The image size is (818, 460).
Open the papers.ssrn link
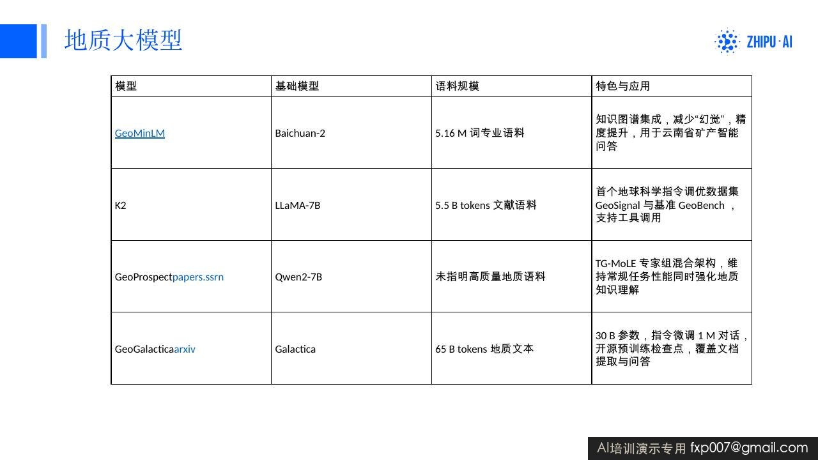click(x=198, y=277)
